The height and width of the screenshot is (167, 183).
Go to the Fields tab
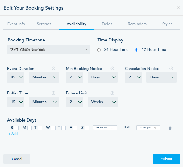coord(107,24)
